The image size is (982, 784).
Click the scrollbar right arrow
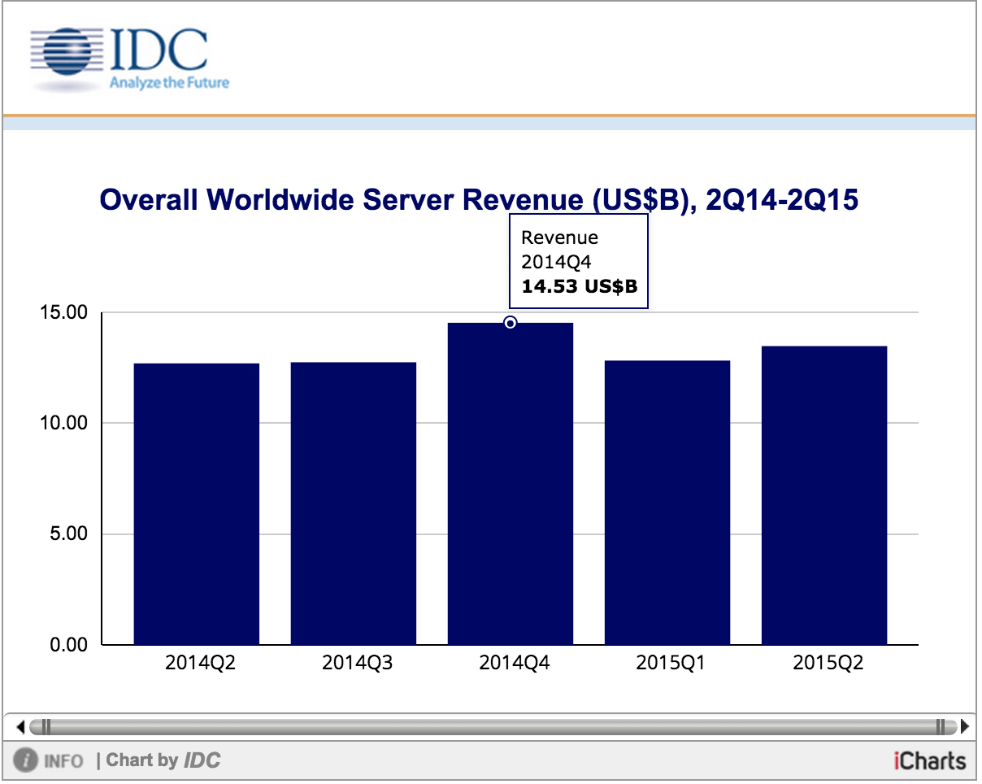pos(964,725)
